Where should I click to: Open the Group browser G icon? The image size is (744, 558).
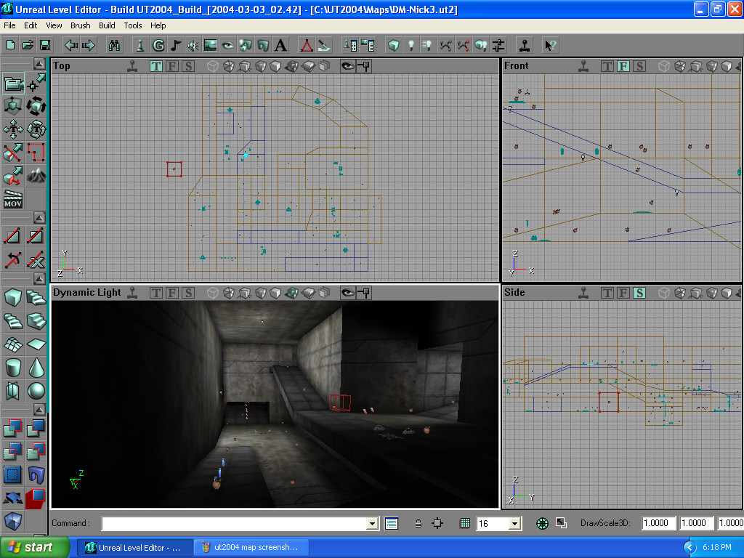[158, 46]
